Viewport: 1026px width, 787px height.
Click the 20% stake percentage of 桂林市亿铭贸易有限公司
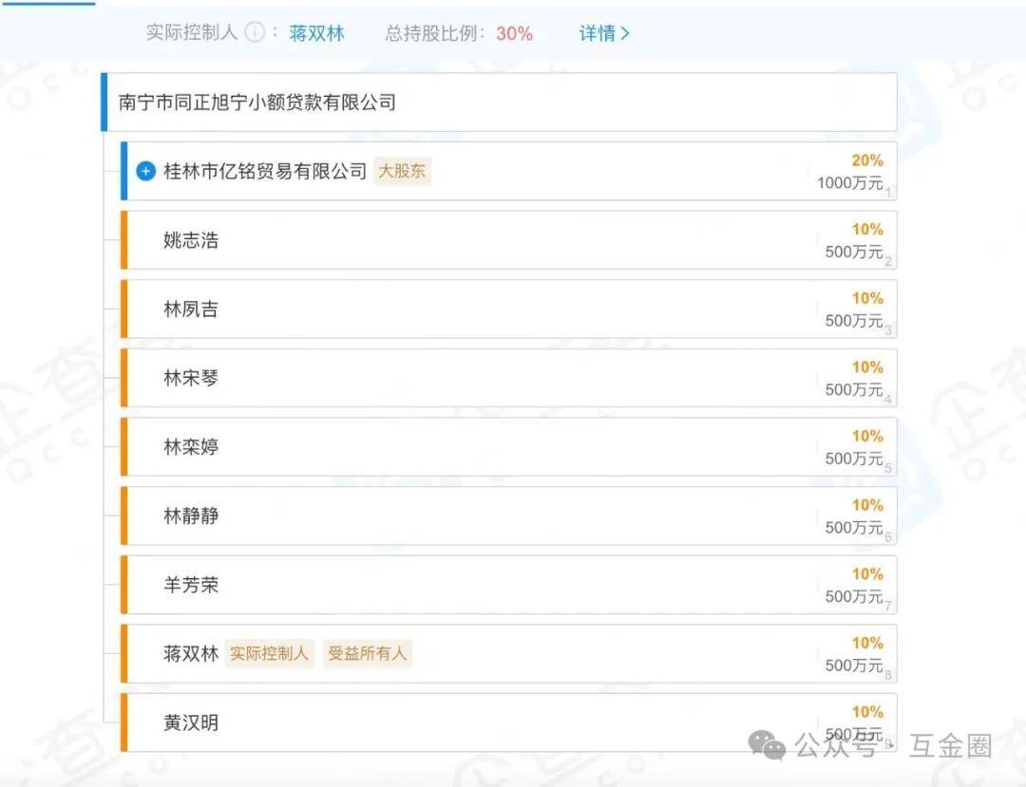(867, 159)
